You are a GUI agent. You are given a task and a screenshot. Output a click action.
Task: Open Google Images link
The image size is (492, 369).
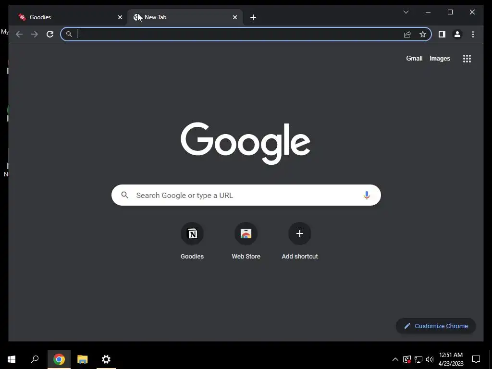pyautogui.click(x=440, y=58)
